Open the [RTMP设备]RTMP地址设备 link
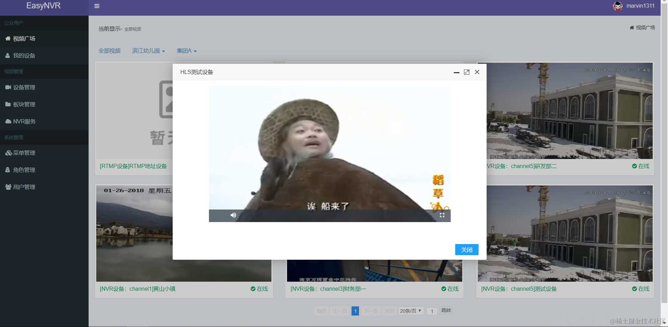This screenshot has width=668, height=327. [x=134, y=166]
